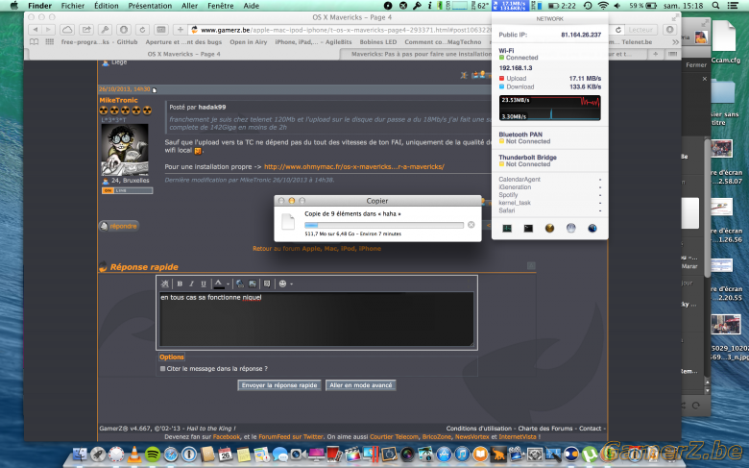Image resolution: width=749 pixels, height=468 pixels.
Task: Click into the quick reply text area
Action: point(317,319)
